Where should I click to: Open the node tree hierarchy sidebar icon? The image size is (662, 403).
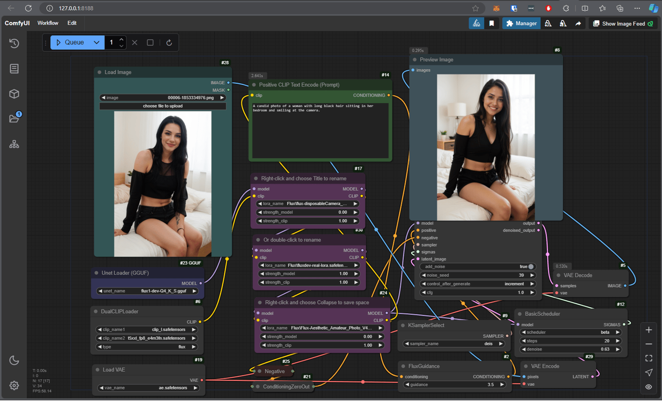[14, 144]
